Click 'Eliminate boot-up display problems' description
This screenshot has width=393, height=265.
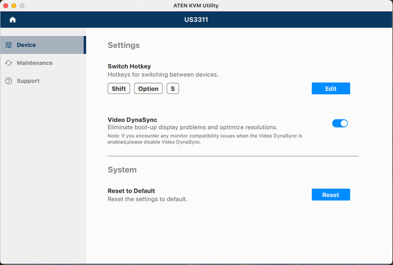click(193, 127)
